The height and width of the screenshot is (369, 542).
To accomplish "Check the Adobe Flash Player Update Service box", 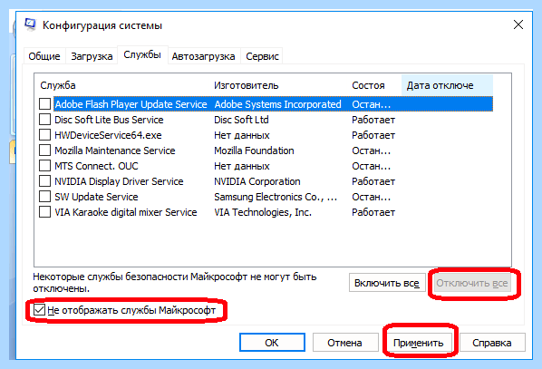I will (x=44, y=103).
